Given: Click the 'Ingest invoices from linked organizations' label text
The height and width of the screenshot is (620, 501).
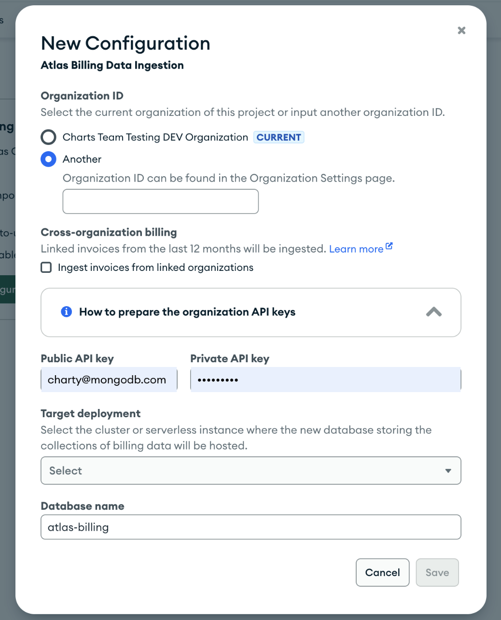Looking at the screenshot, I should point(155,268).
